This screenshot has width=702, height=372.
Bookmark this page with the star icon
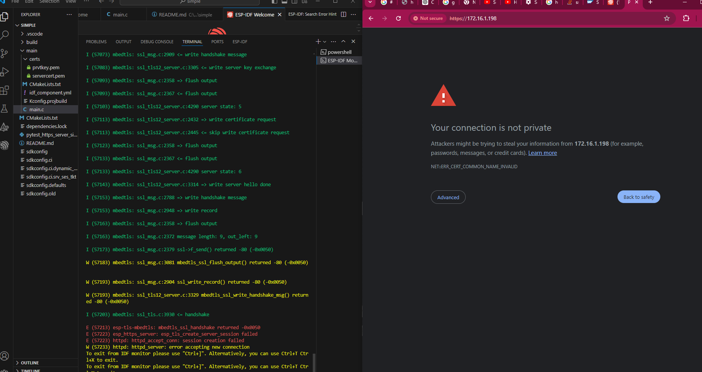point(667,18)
